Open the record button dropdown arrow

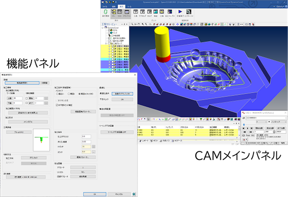point(246,139)
